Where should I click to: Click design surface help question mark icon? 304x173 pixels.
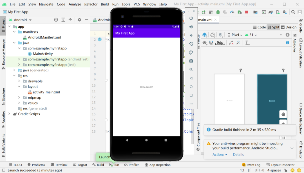coord(287,43)
